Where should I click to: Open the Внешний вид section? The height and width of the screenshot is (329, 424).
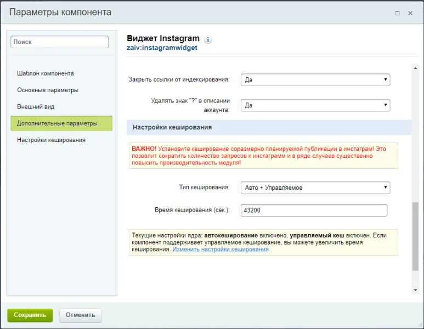pos(36,106)
